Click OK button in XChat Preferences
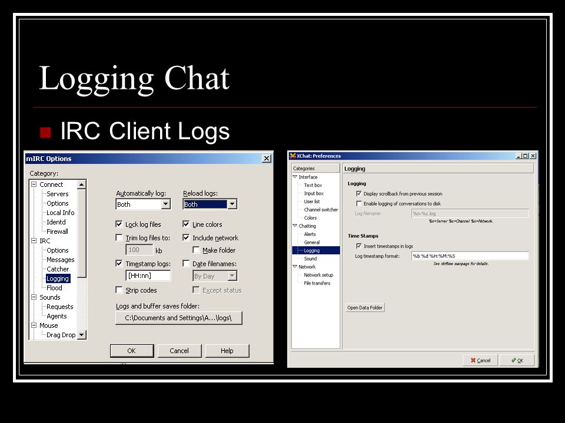Viewport: 565px width, 423px height. [x=517, y=360]
